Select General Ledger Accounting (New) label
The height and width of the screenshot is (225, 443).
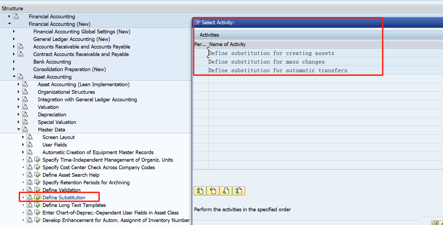pyautogui.click(x=72, y=39)
